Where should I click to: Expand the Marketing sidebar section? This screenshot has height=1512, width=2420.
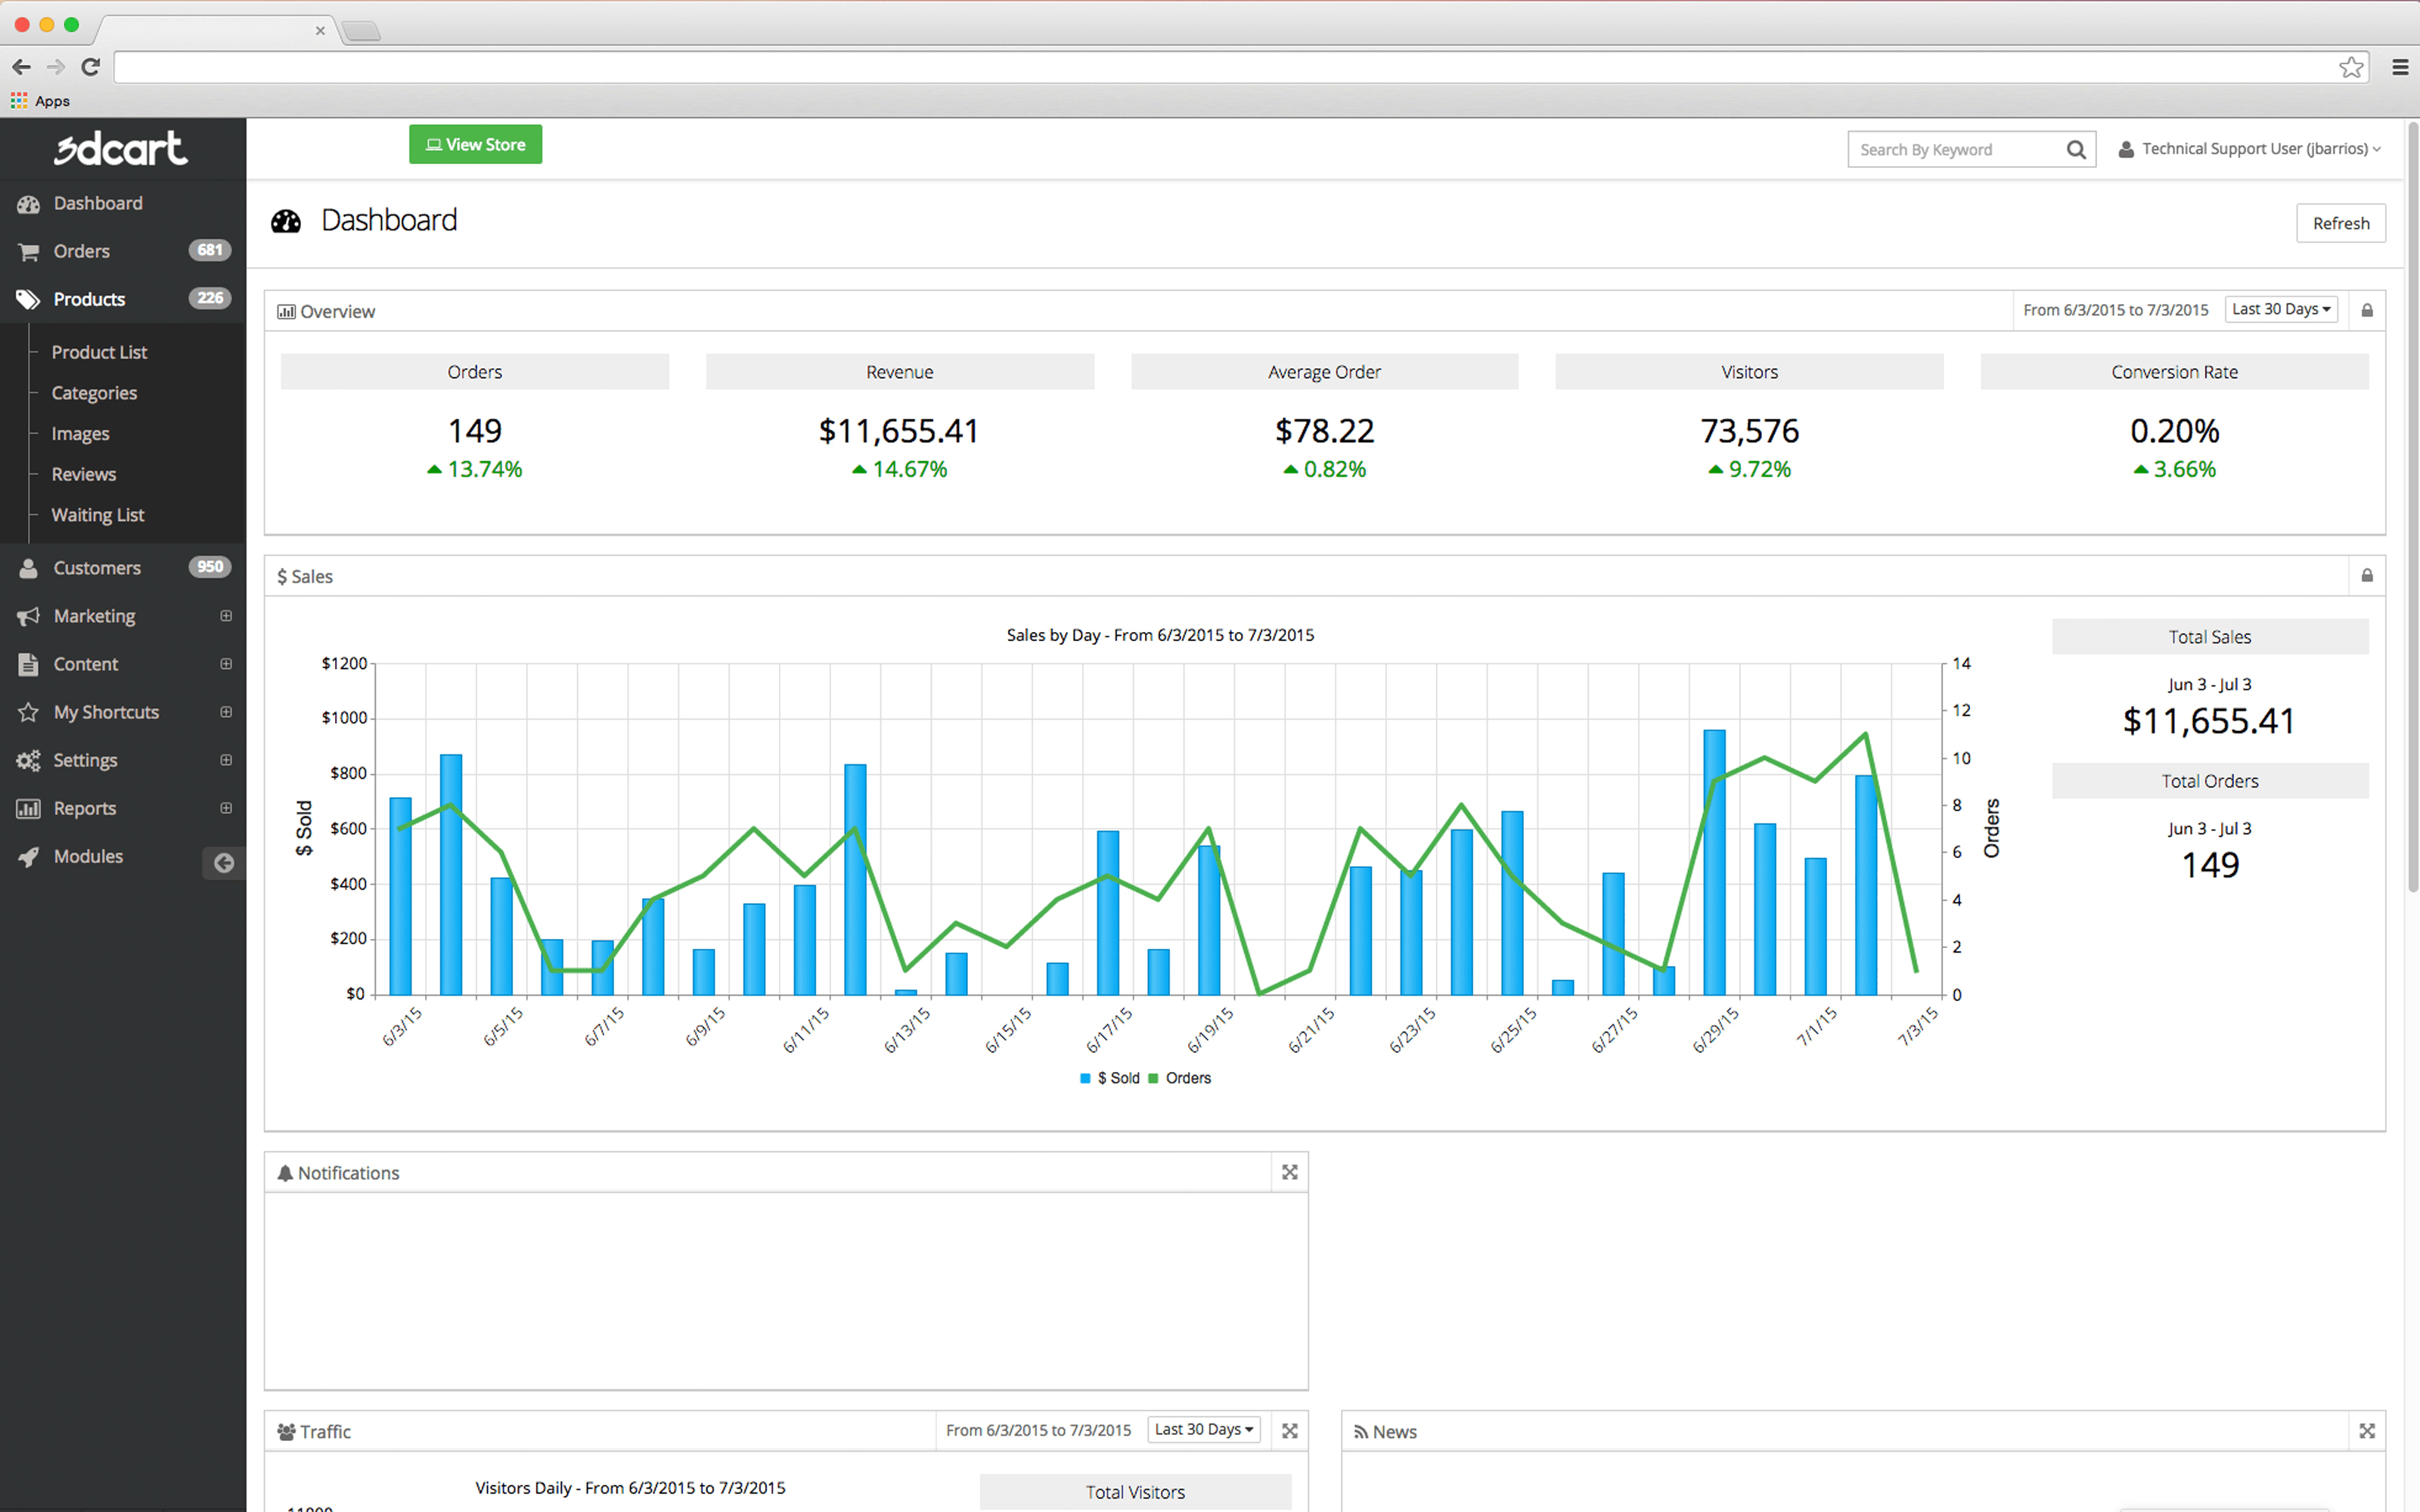pos(226,616)
